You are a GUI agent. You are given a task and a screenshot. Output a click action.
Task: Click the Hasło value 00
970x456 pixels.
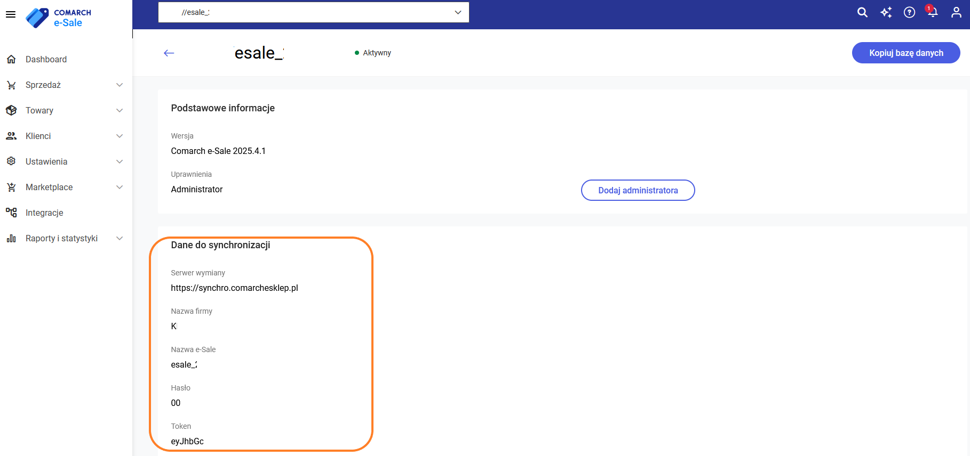pos(176,403)
